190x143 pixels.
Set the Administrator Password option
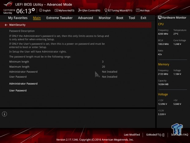[23, 84]
